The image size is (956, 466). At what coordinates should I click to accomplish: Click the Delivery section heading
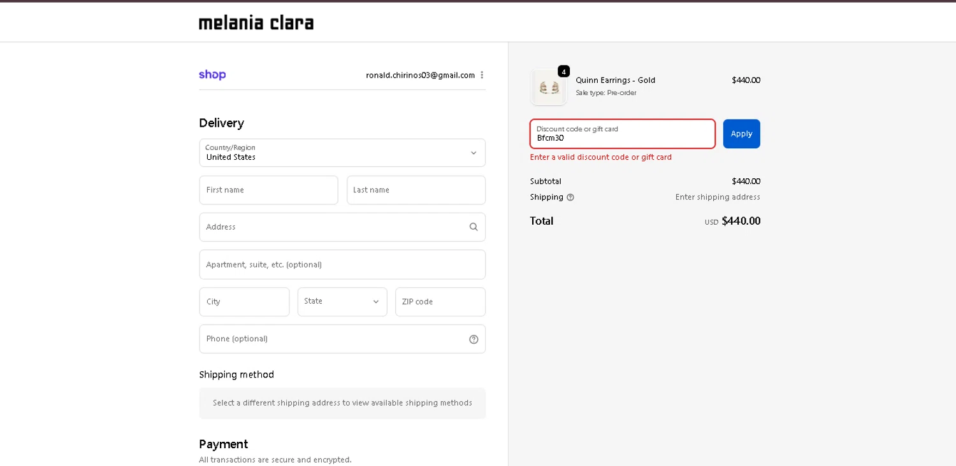[x=221, y=123]
